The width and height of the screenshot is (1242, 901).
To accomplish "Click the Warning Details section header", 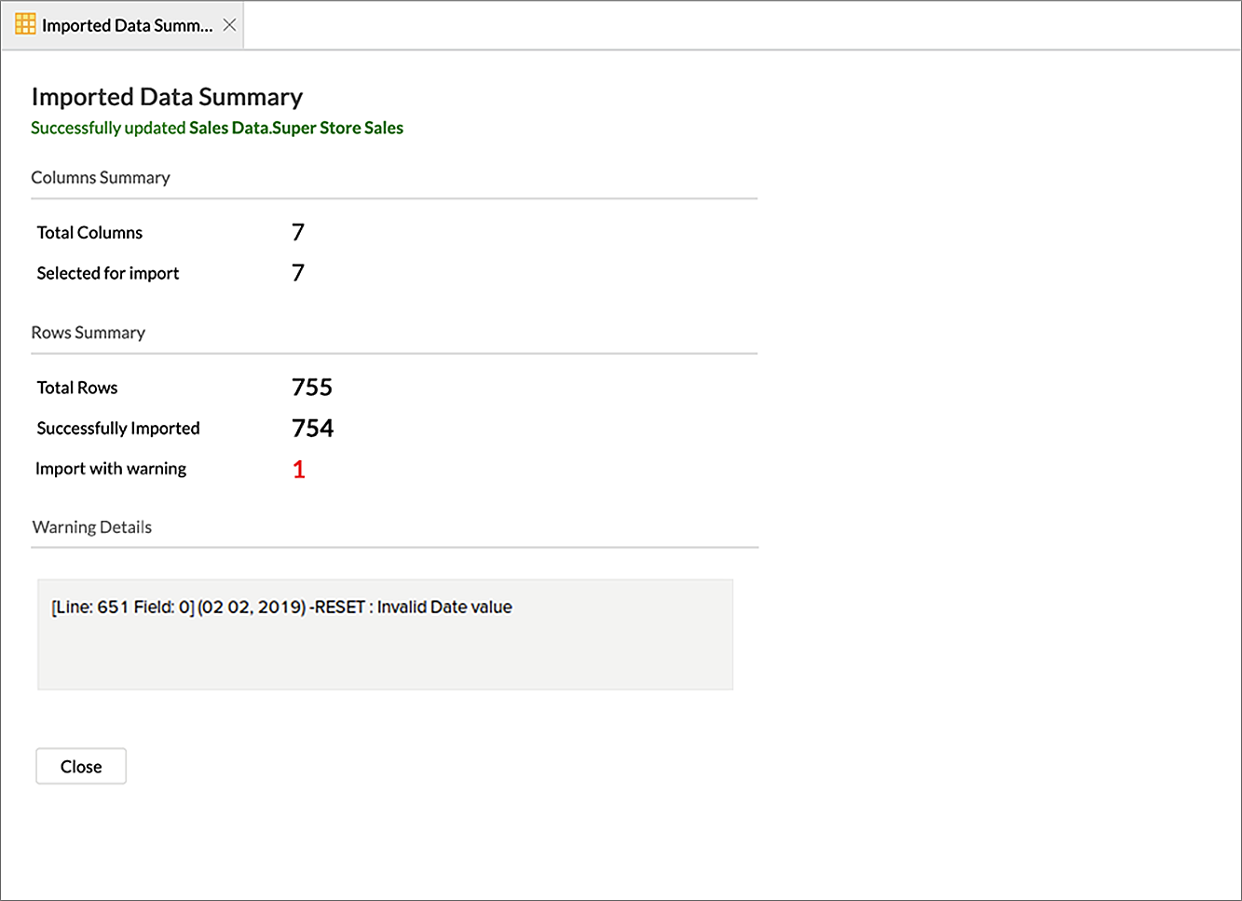I will tap(92, 527).
